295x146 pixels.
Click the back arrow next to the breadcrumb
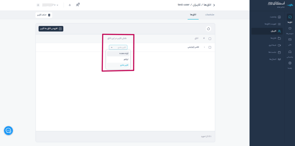click(213, 5)
